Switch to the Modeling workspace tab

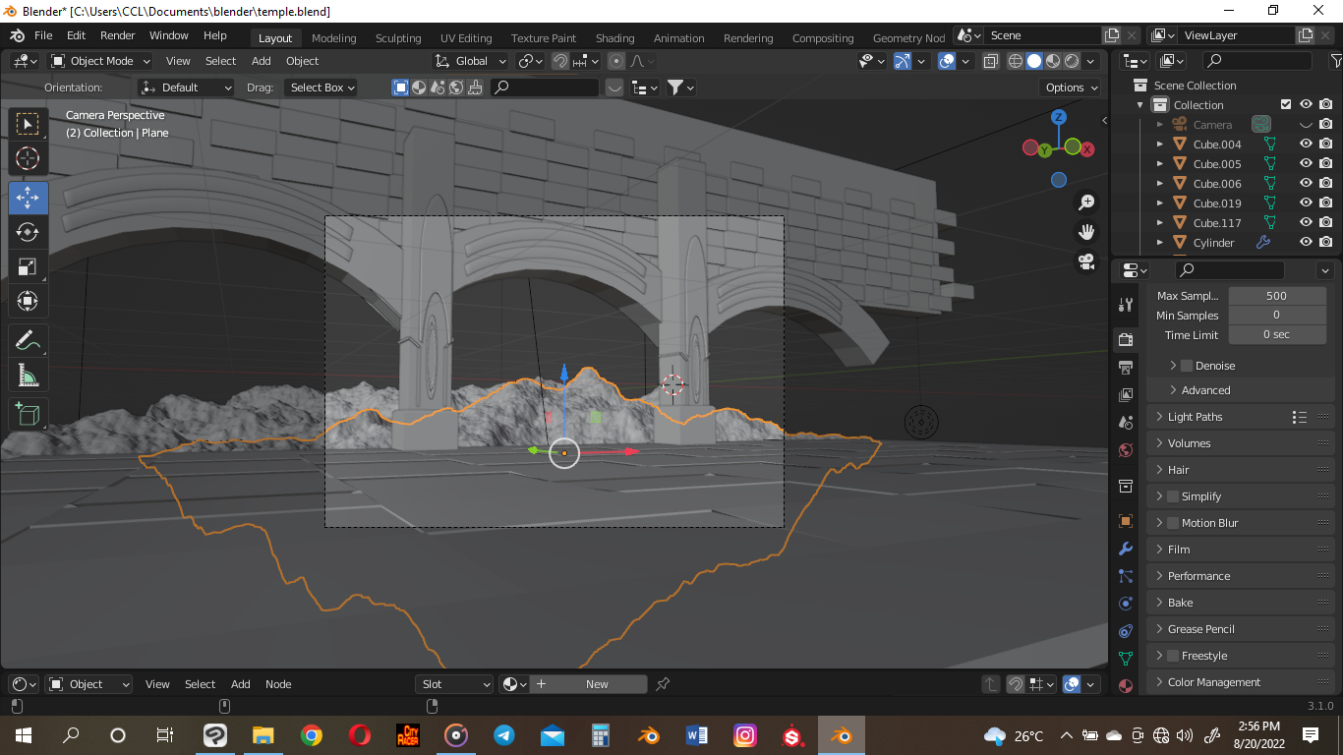pyautogui.click(x=334, y=38)
